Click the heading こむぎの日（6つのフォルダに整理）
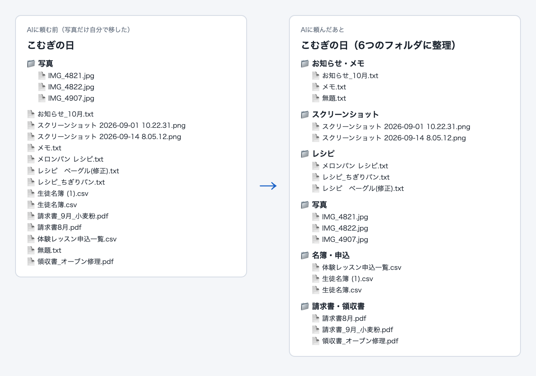The height and width of the screenshot is (376, 536). pyautogui.click(x=379, y=45)
